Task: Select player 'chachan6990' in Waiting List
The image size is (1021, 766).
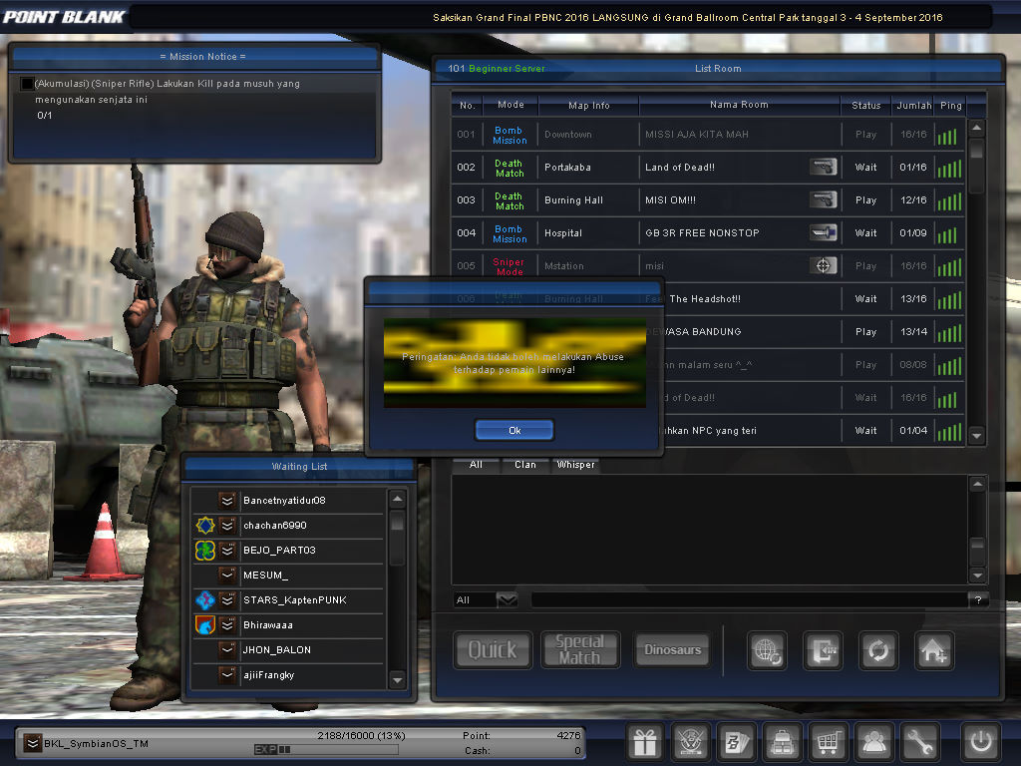Action: pyautogui.click(x=288, y=525)
